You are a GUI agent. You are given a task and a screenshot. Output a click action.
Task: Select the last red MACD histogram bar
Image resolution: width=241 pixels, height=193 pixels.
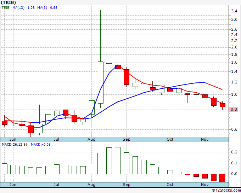[x=222, y=178]
